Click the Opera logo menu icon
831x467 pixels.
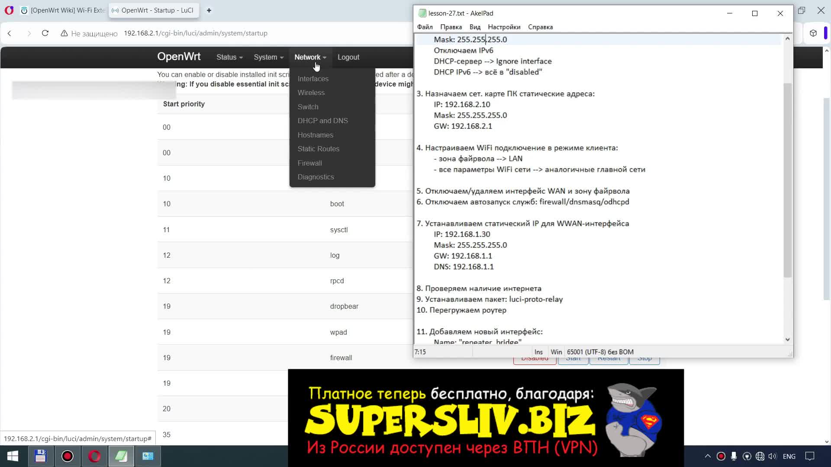(x=9, y=10)
